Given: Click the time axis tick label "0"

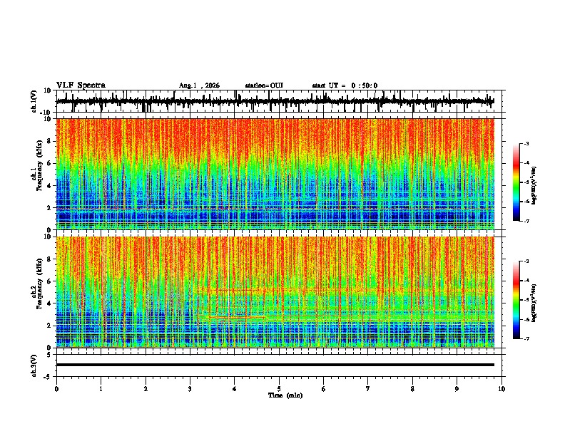Looking at the screenshot, I should pyautogui.click(x=56, y=389).
